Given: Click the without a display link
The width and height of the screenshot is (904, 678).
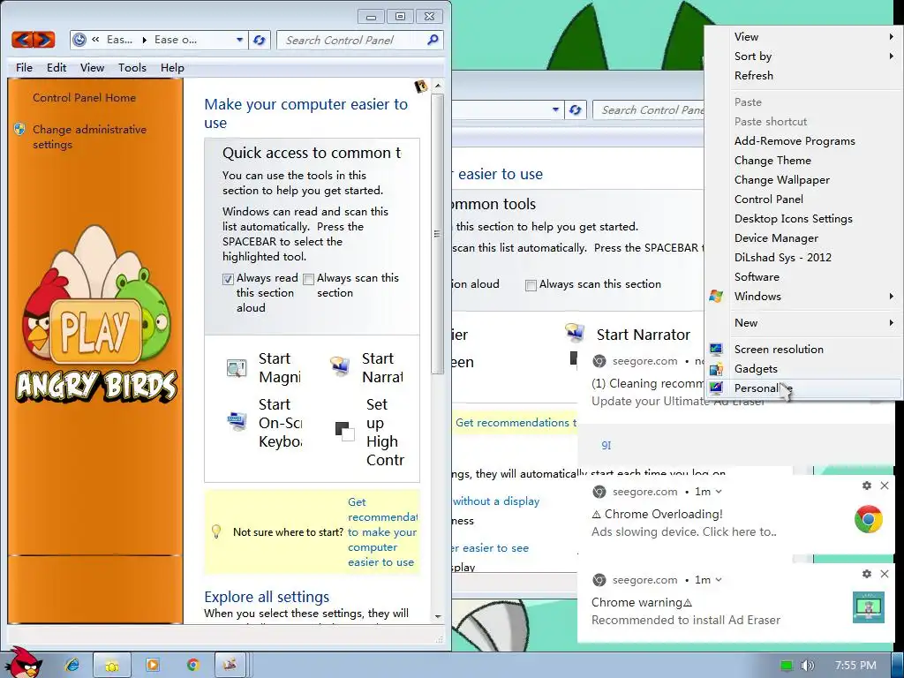Looking at the screenshot, I should [x=496, y=501].
